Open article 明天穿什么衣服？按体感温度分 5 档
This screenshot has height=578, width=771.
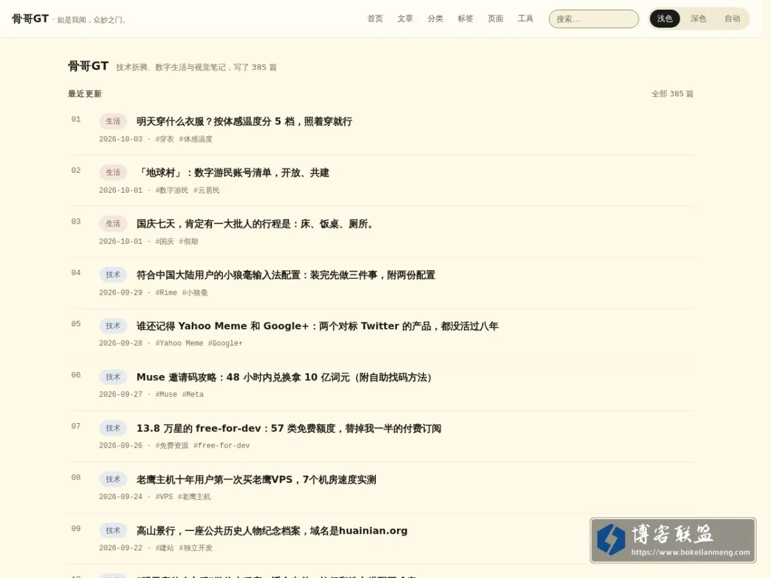pos(244,121)
